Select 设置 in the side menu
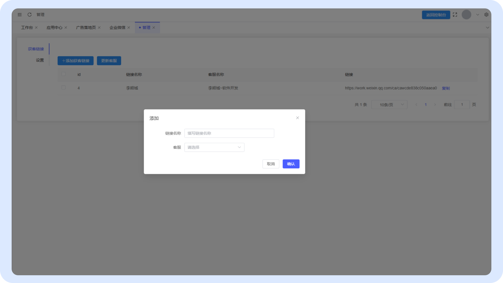This screenshot has width=503, height=283. (40, 60)
